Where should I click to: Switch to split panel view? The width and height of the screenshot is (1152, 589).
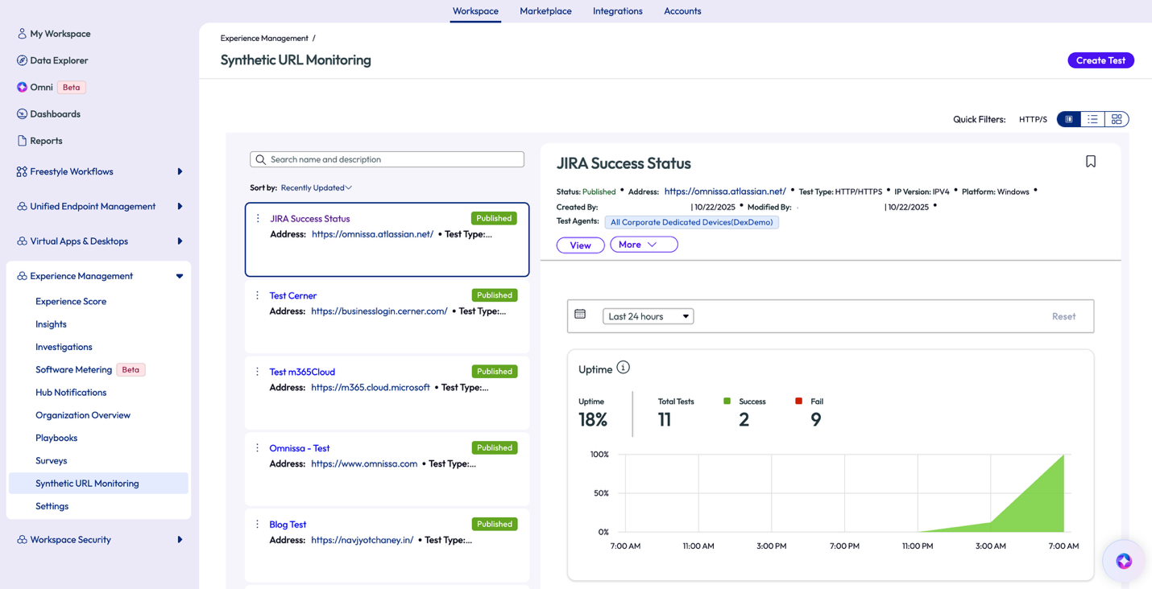1069,119
